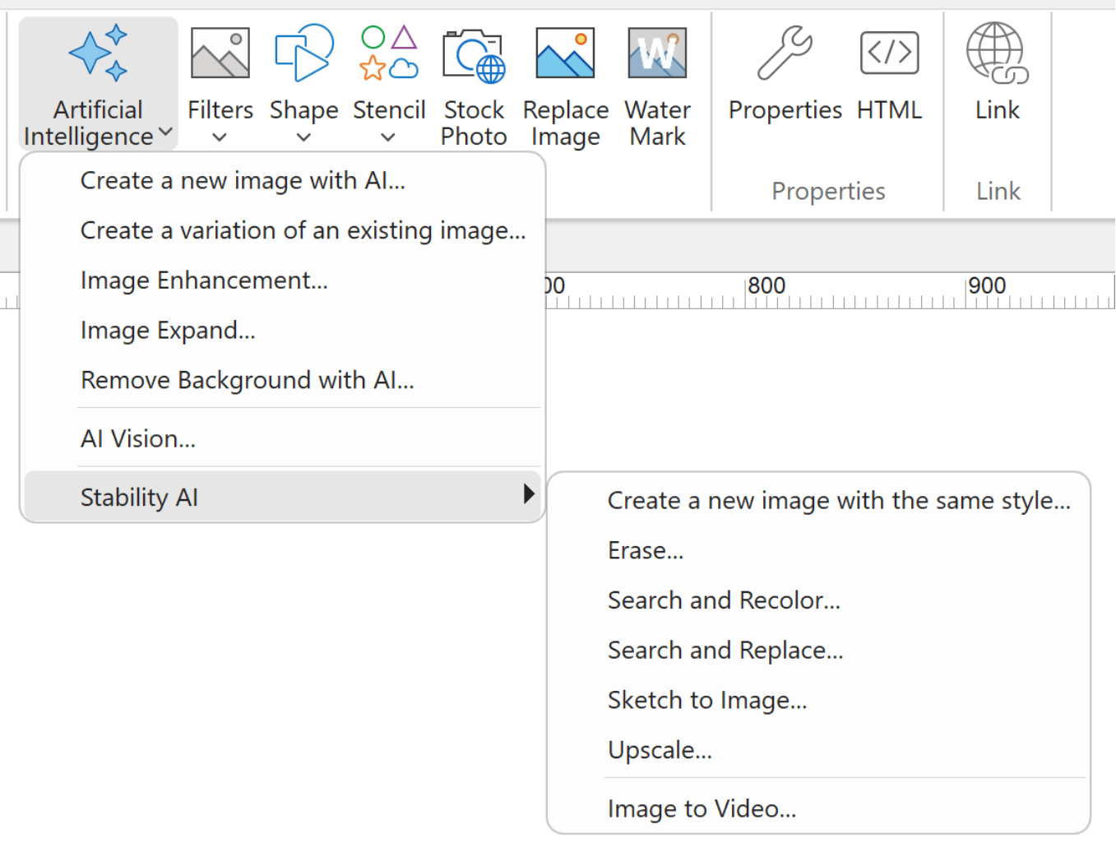The image size is (1116, 866).
Task: Select Search and Recolor option
Action: coord(819,601)
